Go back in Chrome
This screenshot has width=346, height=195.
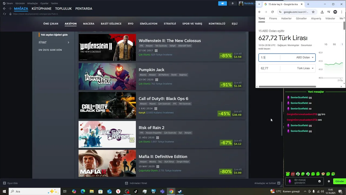click(259, 12)
